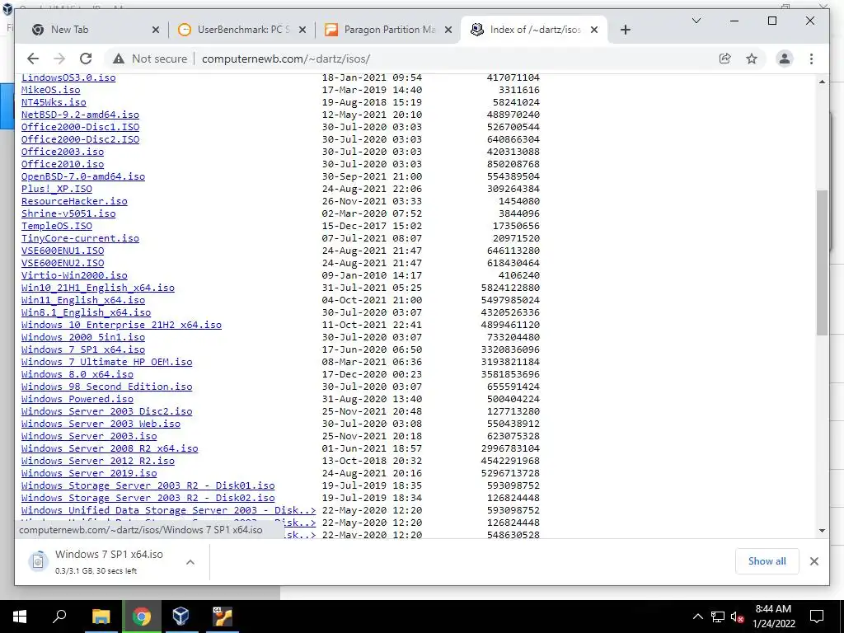Open the tab search chevron
This screenshot has height=633, width=844.
coord(696,21)
